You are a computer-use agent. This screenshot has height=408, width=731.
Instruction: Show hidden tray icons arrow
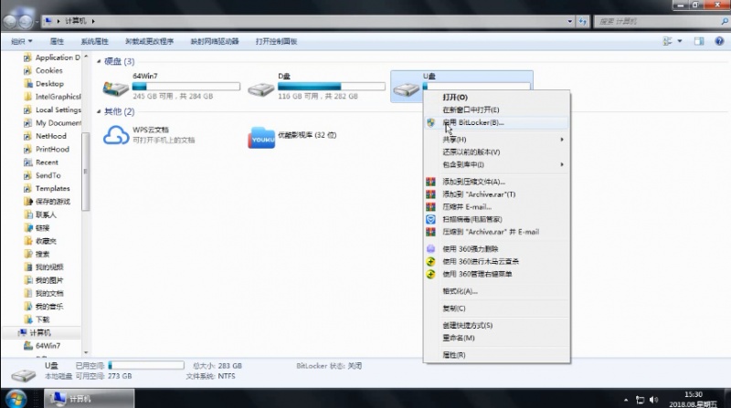click(x=626, y=400)
